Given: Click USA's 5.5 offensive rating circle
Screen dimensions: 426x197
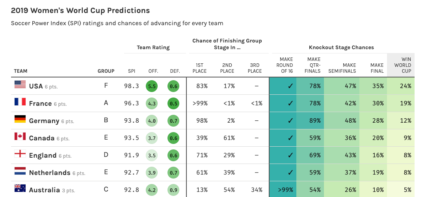Looking at the screenshot, I should point(152,86).
